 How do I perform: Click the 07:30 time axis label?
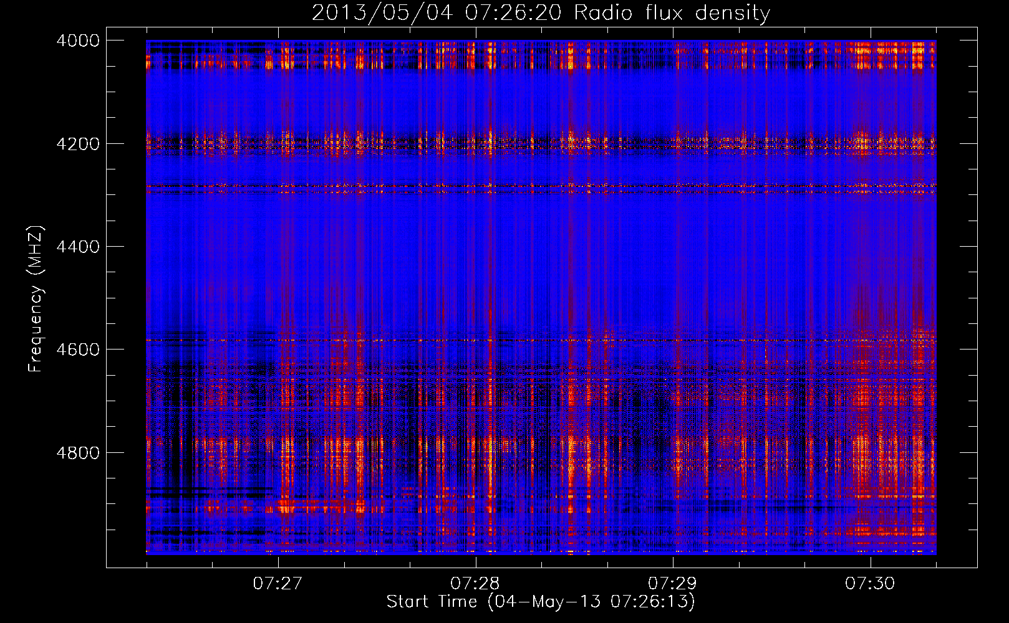pyautogui.click(x=870, y=584)
